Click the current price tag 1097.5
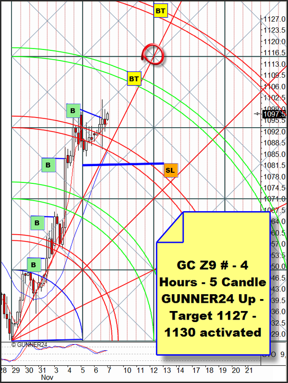Image resolution: width=288 pixels, height=383 pixels. [274, 114]
